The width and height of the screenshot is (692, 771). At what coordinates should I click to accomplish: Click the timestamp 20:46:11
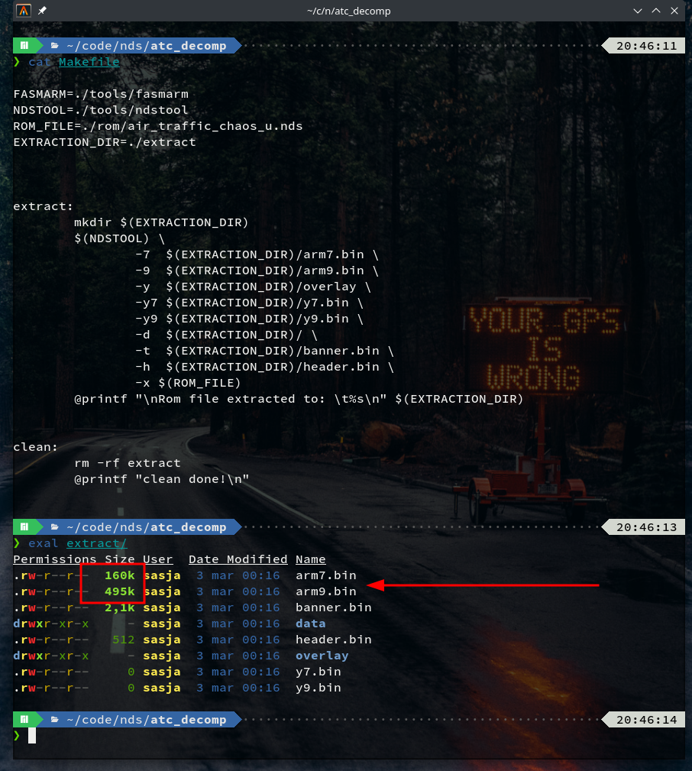646,46
